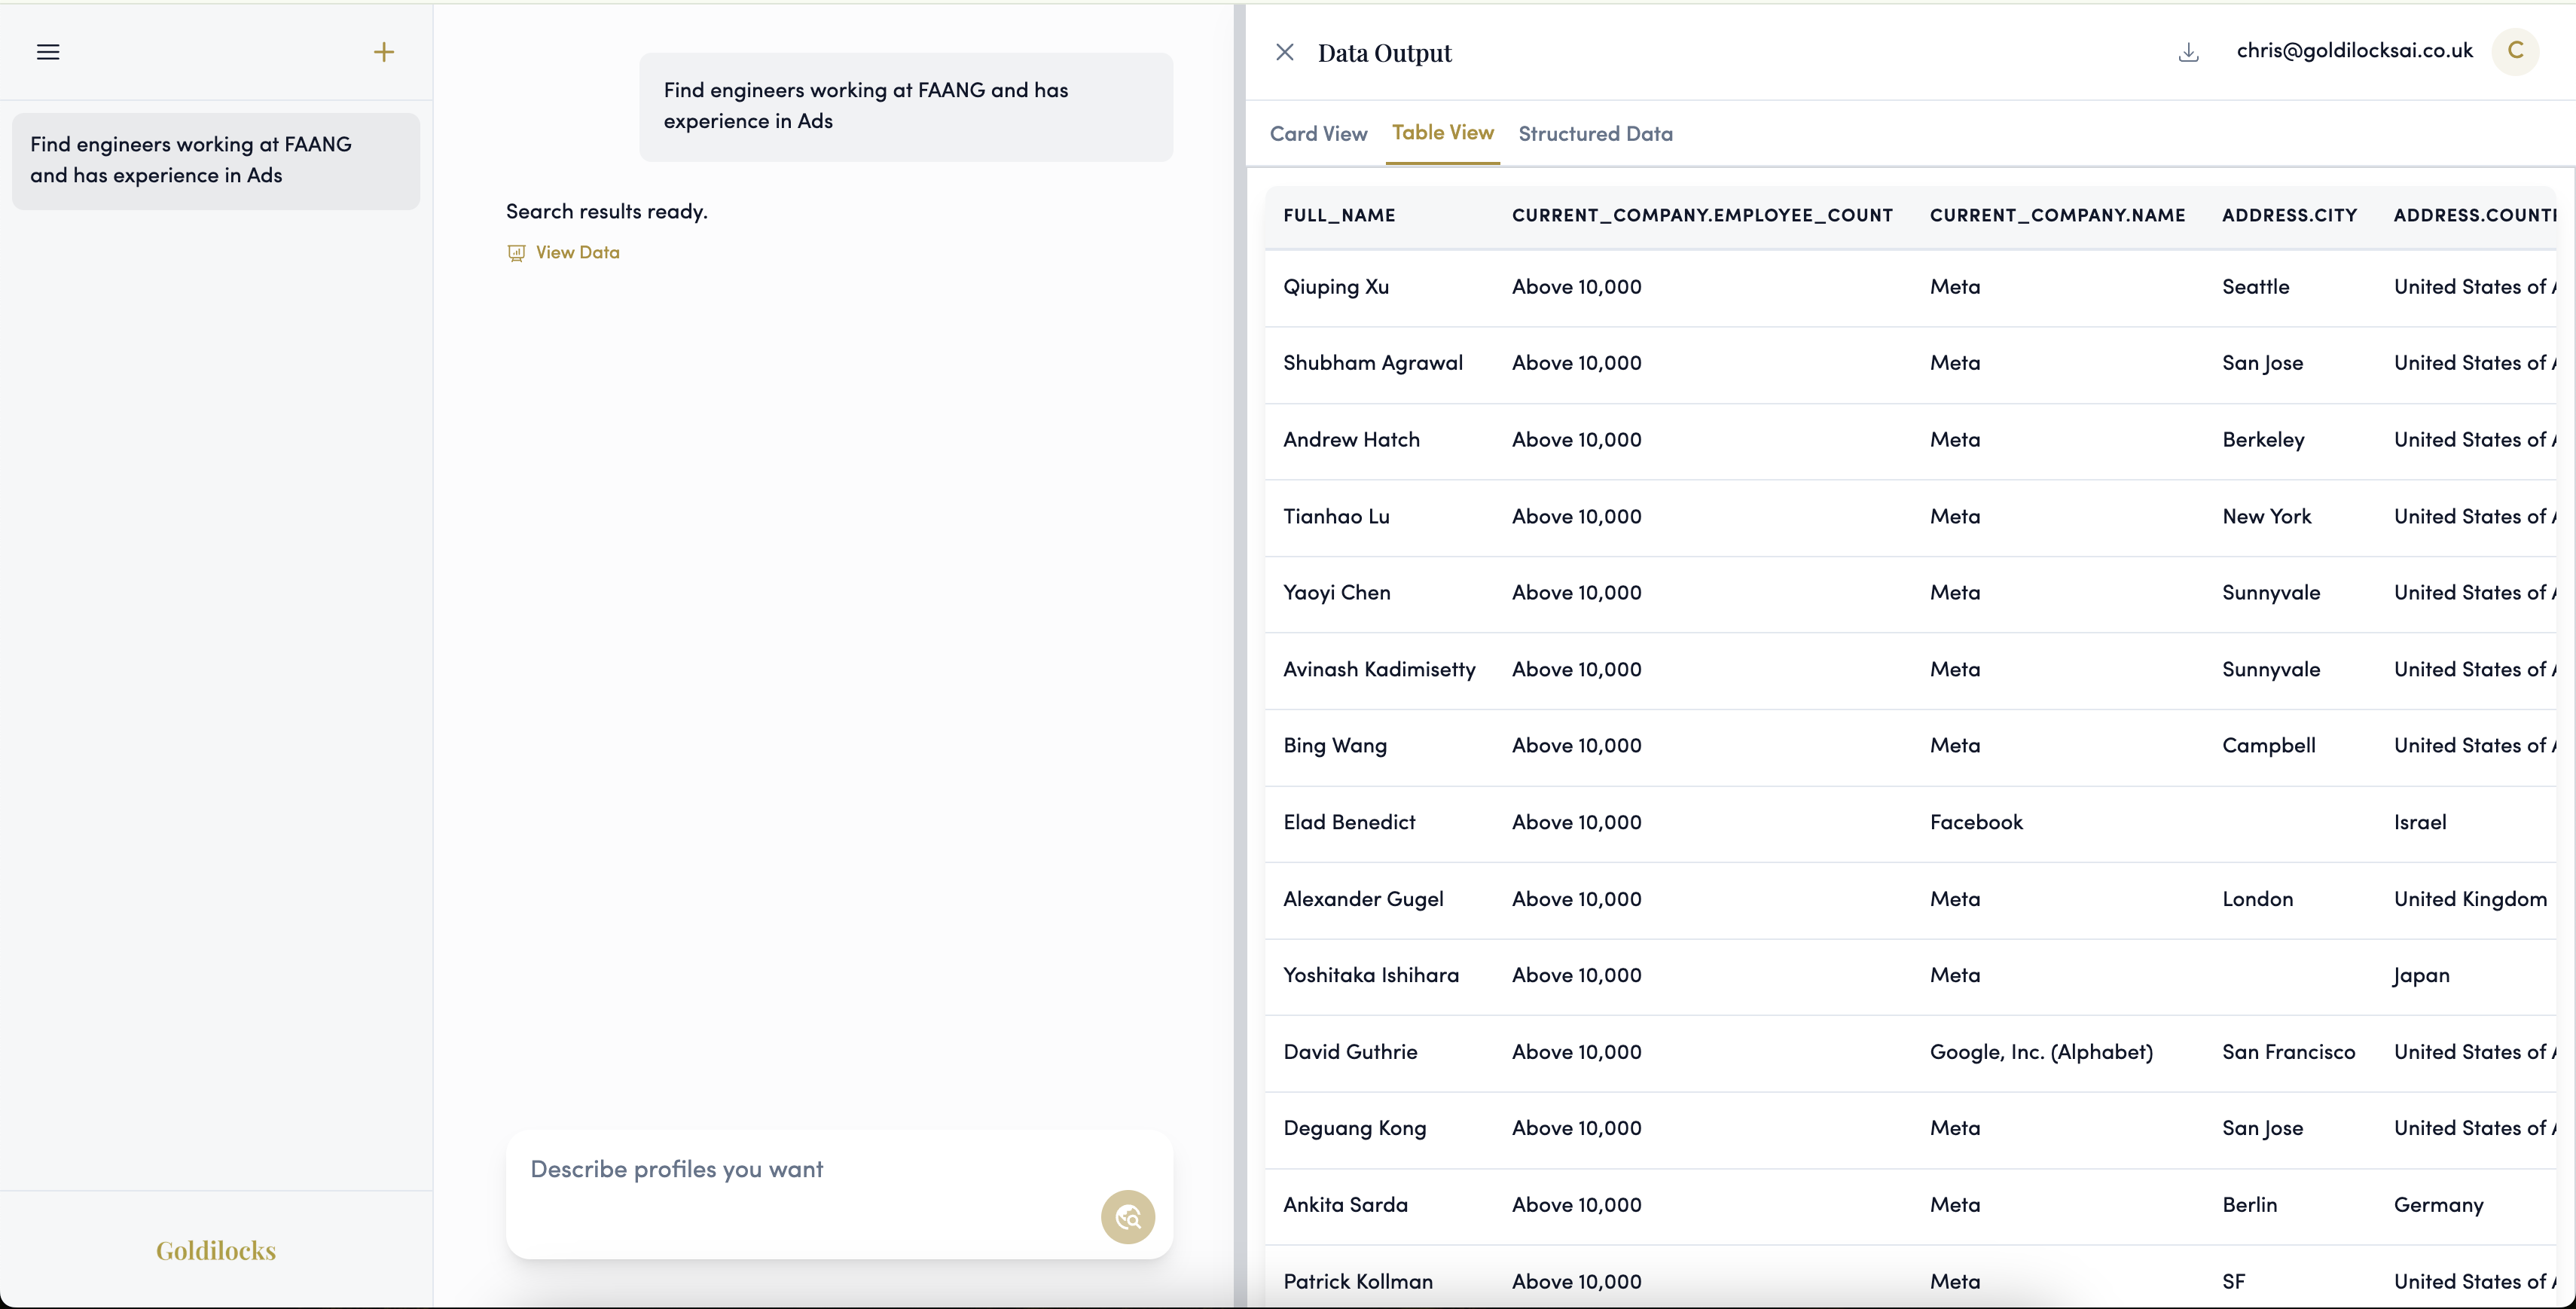Click the Israel country cell
The height and width of the screenshot is (1309, 2576).
pyautogui.click(x=2419, y=822)
